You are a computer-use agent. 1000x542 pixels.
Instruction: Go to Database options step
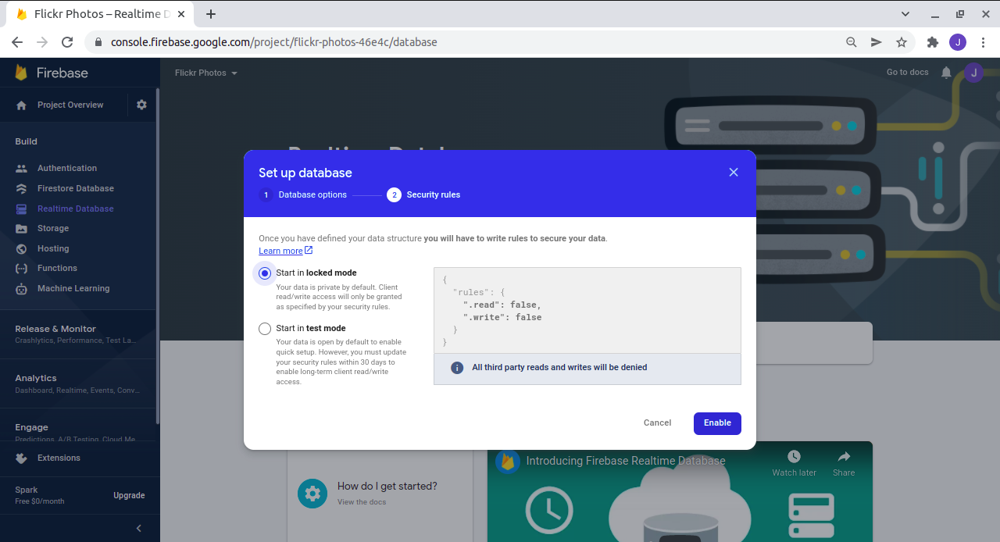point(303,194)
